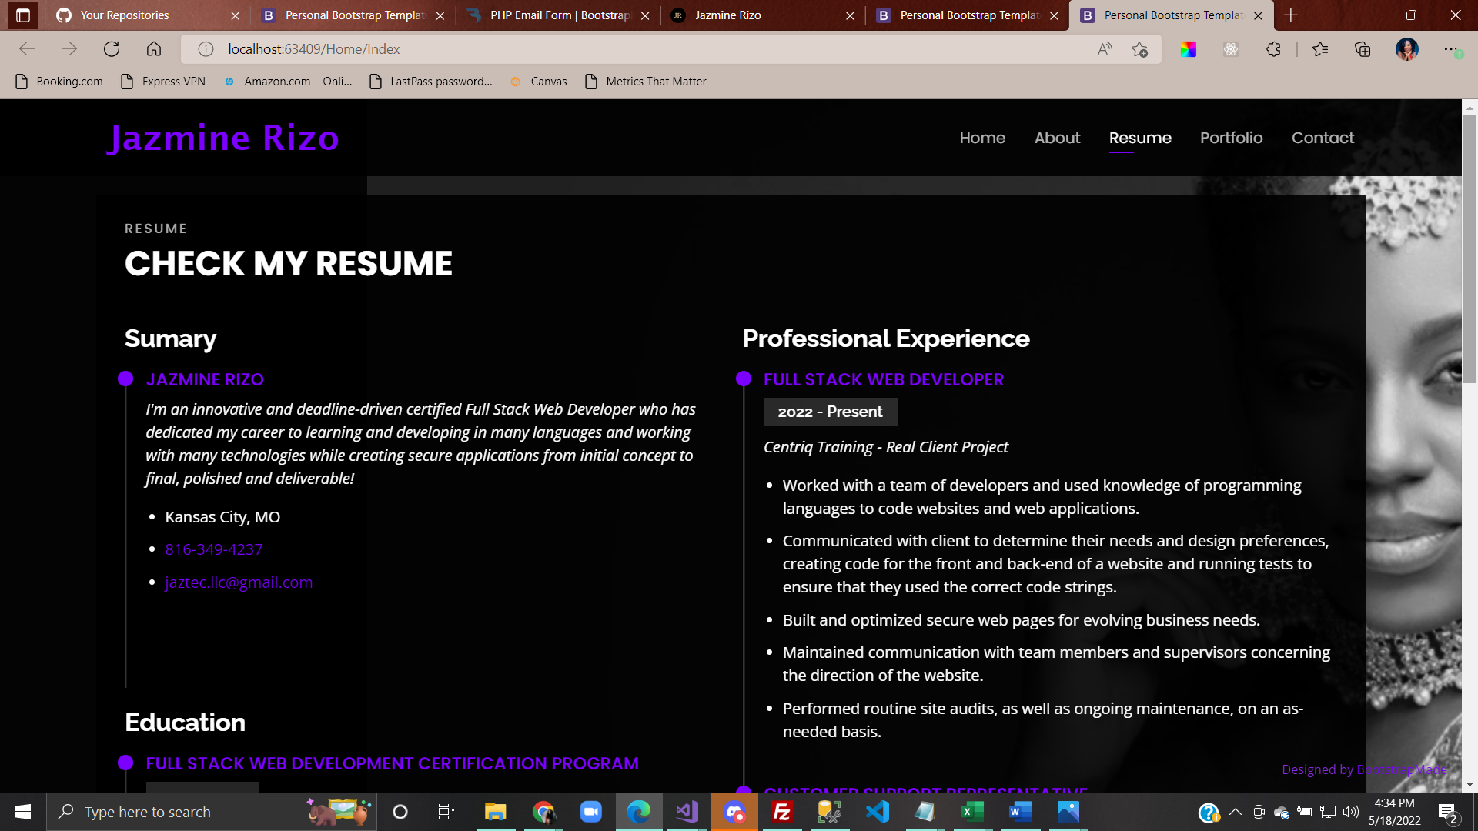Image resolution: width=1478 pixels, height=831 pixels.
Task: Open the browser Extensions puzzle icon
Action: point(1273,49)
